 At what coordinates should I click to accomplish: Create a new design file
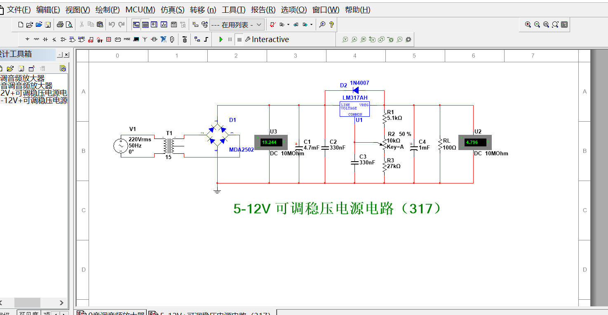point(21,25)
